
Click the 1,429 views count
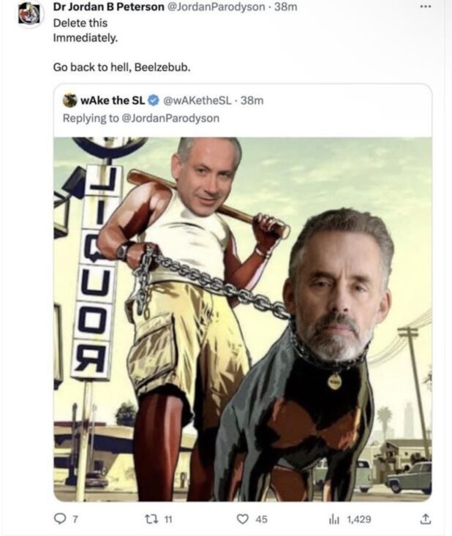coord(359,520)
